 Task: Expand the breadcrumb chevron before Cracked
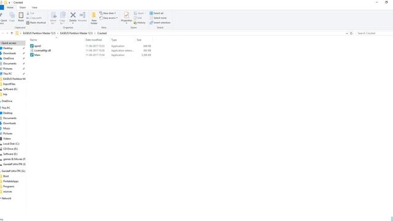pyautogui.click(x=95, y=33)
